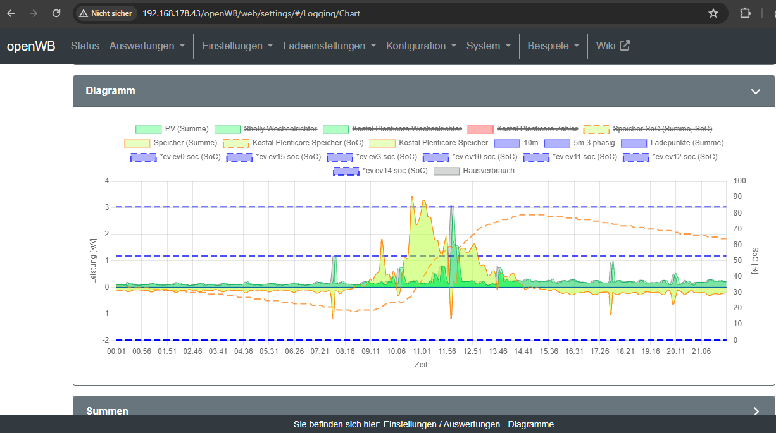Image resolution: width=776 pixels, height=433 pixels.
Task: Click the browser back arrow icon
Action: pyautogui.click(x=11, y=13)
